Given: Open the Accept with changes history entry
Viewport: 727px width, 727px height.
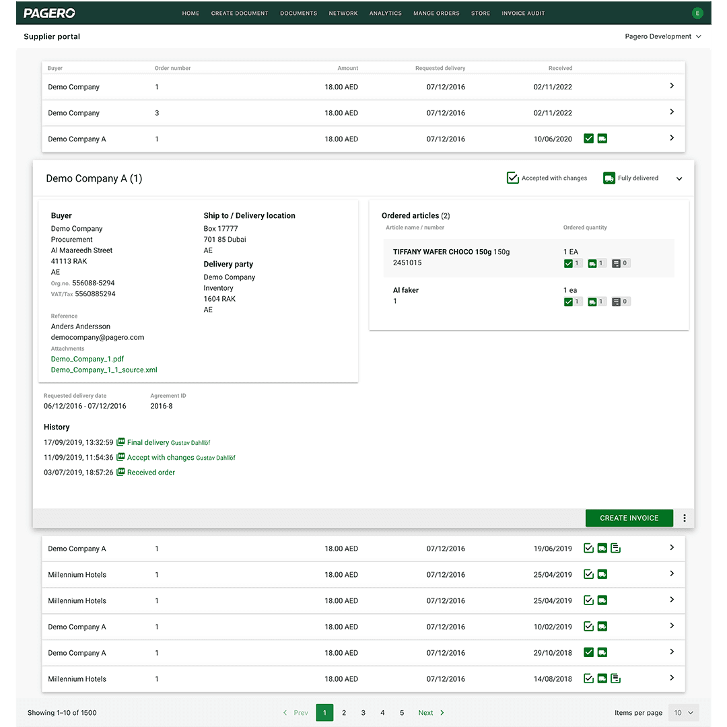Looking at the screenshot, I should (160, 457).
